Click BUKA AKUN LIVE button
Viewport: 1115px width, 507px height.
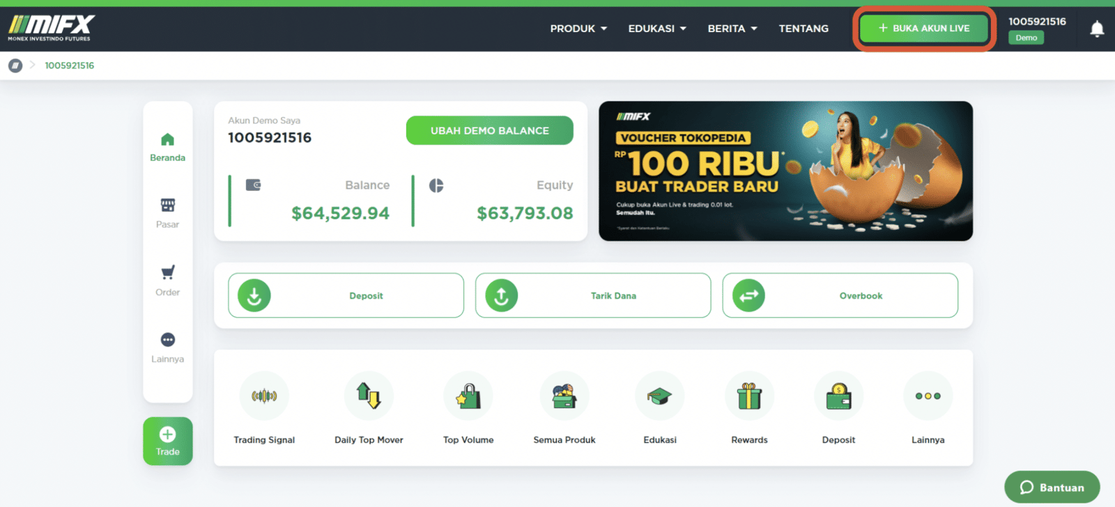tap(924, 29)
